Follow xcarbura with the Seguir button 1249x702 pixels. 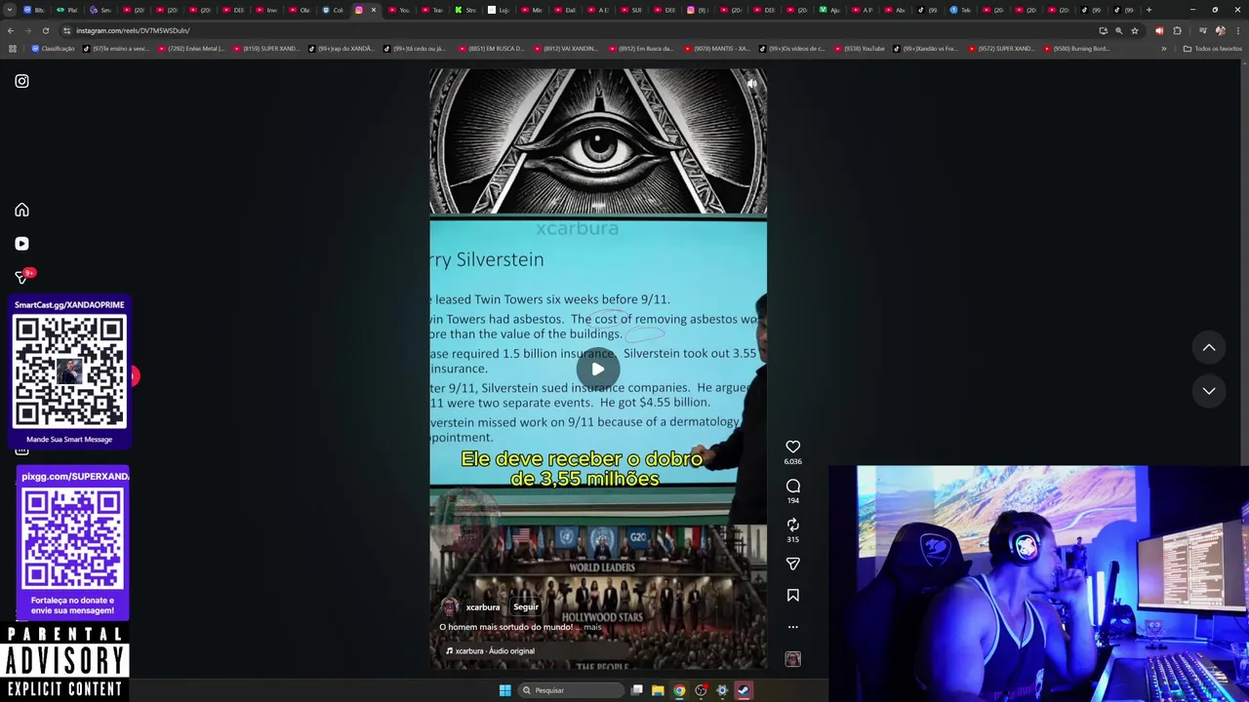526,606
